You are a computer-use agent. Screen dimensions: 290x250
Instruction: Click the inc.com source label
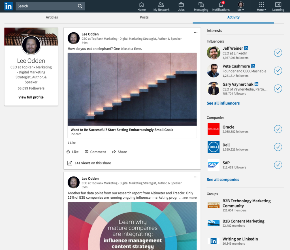(76, 134)
